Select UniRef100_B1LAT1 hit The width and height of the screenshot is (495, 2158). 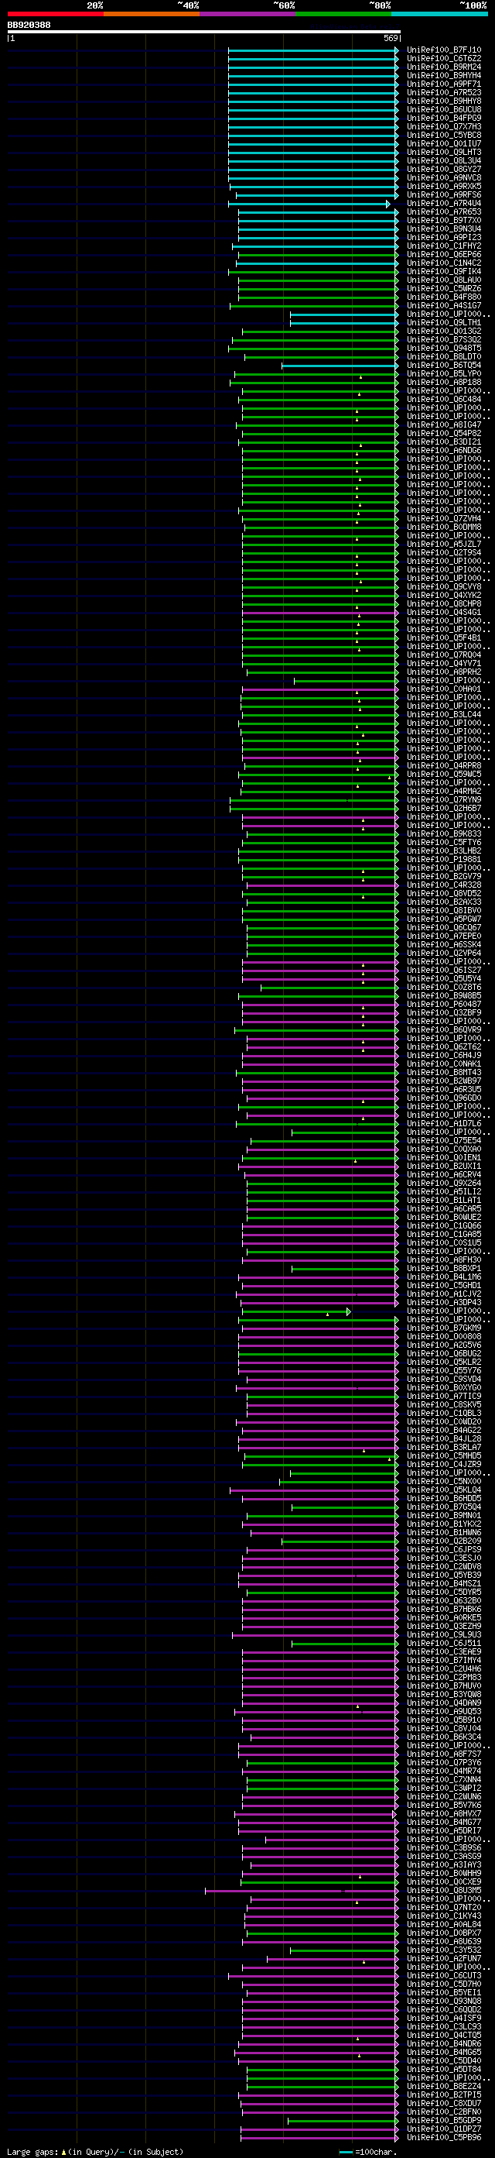pyautogui.click(x=444, y=1201)
